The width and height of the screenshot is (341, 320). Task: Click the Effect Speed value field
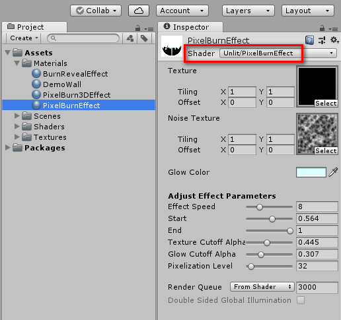point(317,207)
